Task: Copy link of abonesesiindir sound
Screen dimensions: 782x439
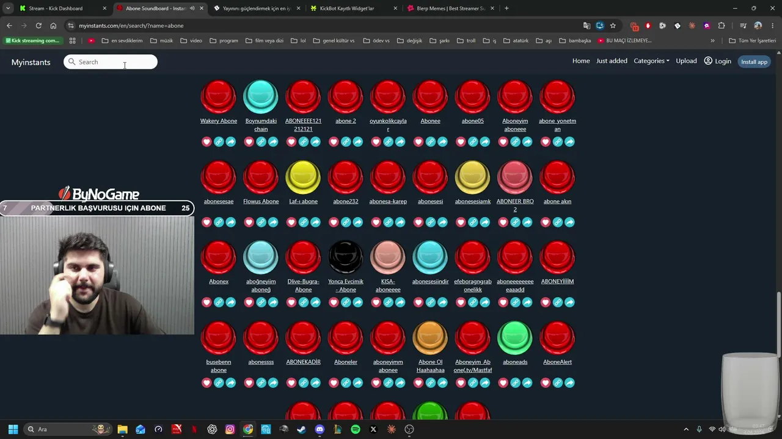Action: (431, 302)
